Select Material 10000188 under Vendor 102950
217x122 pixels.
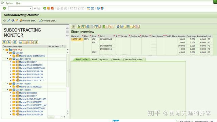(28, 93)
